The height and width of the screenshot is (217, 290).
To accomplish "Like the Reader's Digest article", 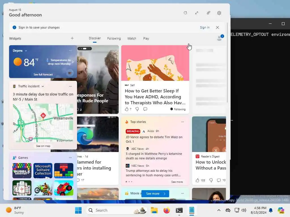I will (197, 180).
